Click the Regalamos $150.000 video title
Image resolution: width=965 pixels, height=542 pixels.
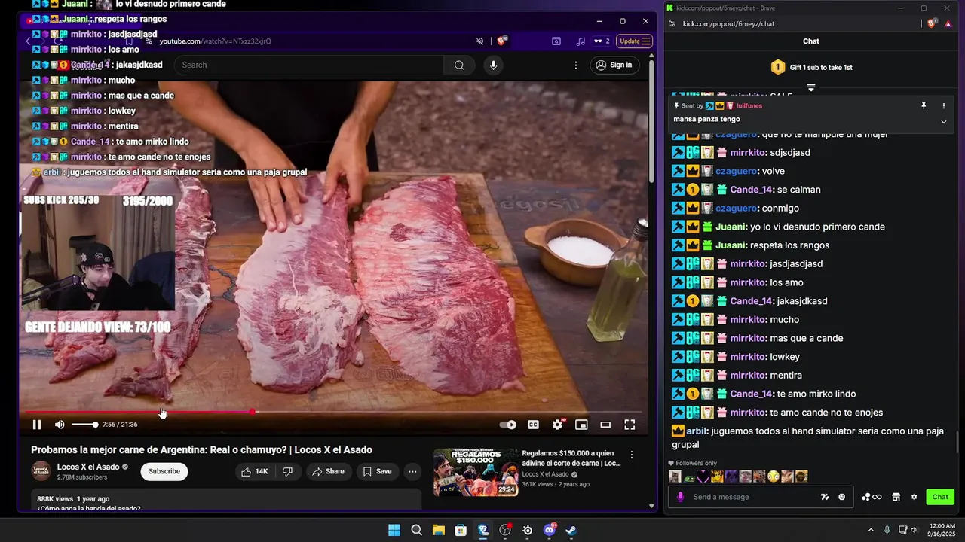(x=571, y=458)
